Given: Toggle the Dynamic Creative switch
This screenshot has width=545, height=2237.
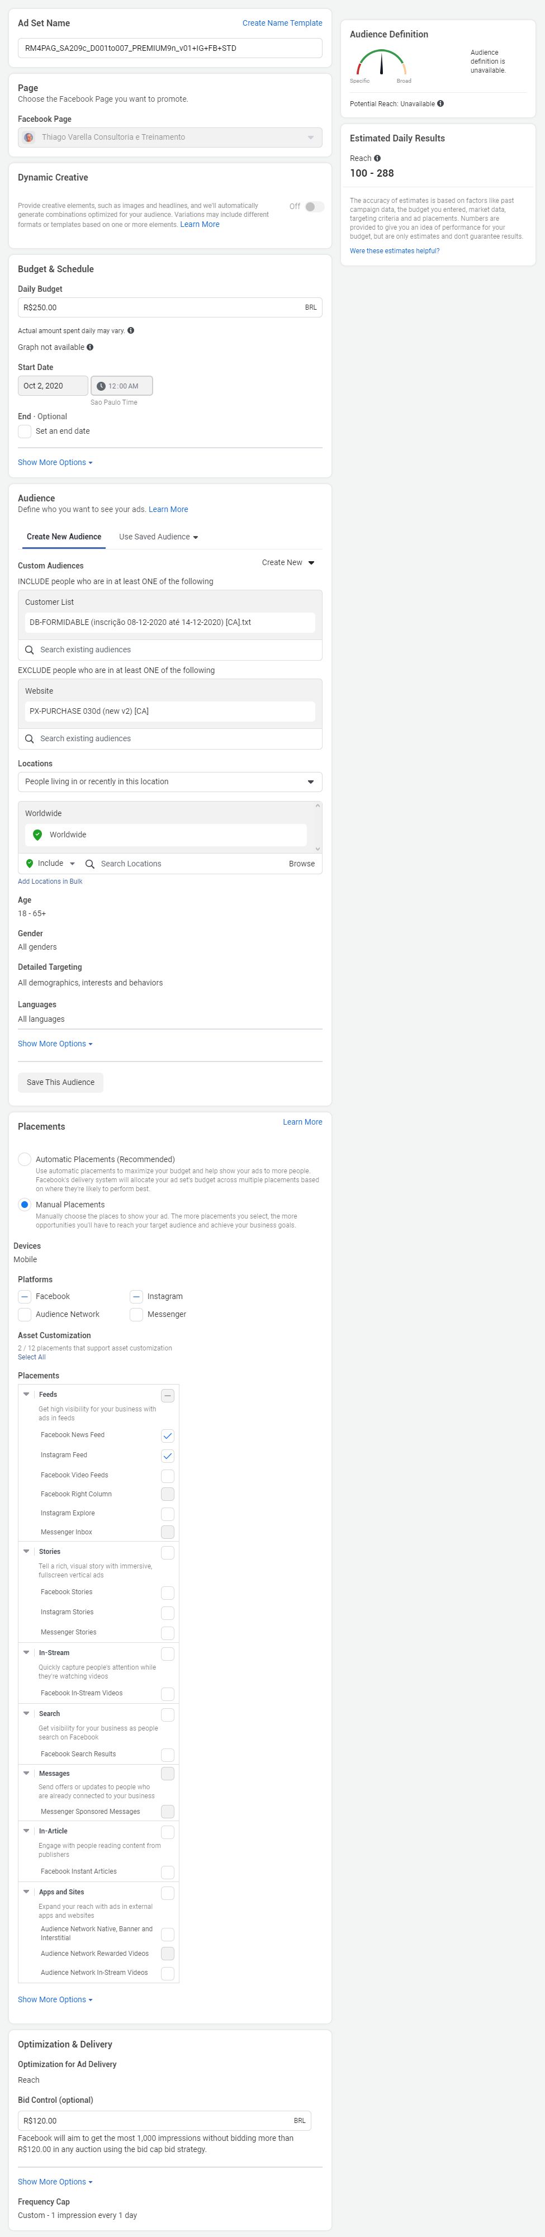Looking at the screenshot, I should [x=314, y=207].
